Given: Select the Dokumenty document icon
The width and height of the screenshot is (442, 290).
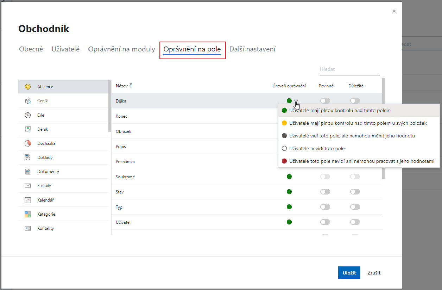Looking at the screenshot, I should coord(28,172).
